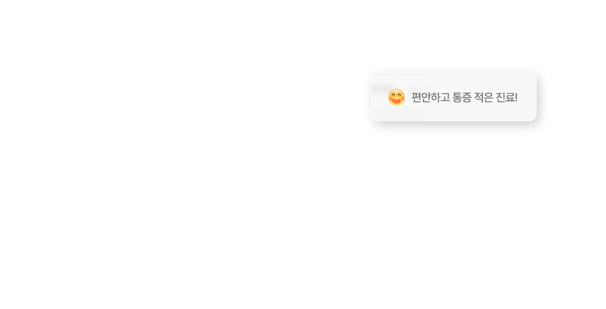The height and width of the screenshot is (309, 606).
Task: Tap the smiley at the card's left
Action: coord(397,97)
